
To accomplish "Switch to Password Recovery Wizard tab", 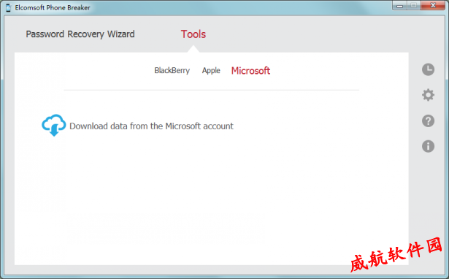I will coord(80,34).
